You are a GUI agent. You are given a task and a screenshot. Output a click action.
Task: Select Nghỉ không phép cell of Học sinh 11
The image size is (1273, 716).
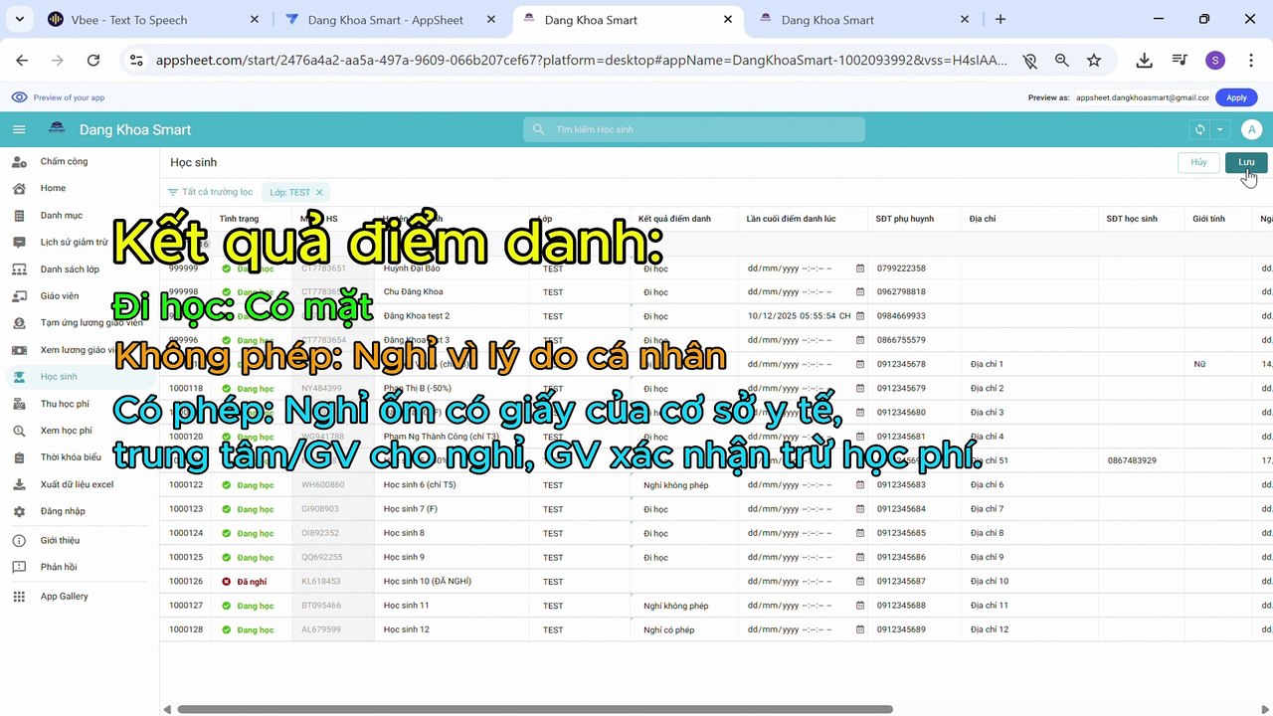tap(683, 606)
